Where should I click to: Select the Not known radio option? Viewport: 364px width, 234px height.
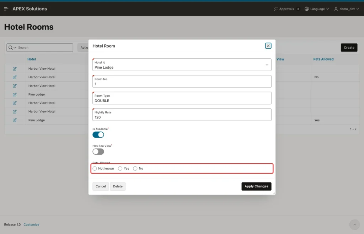pyautogui.click(x=95, y=169)
